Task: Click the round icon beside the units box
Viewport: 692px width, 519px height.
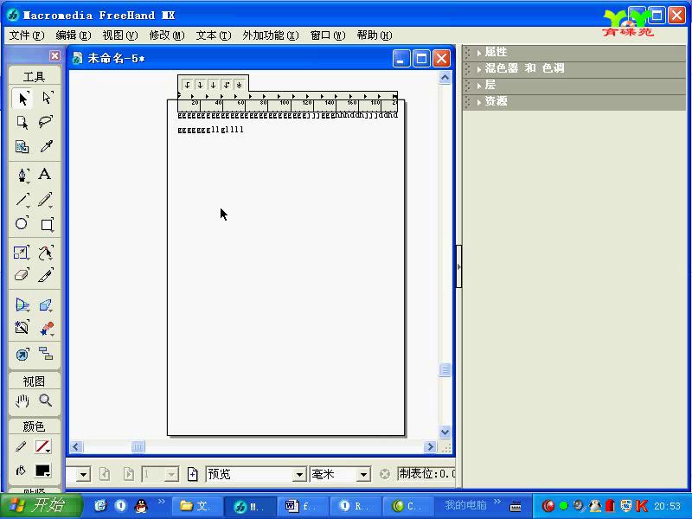Action: pos(385,474)
